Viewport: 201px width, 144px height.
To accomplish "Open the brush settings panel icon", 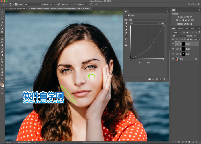I will coord(17,5).
